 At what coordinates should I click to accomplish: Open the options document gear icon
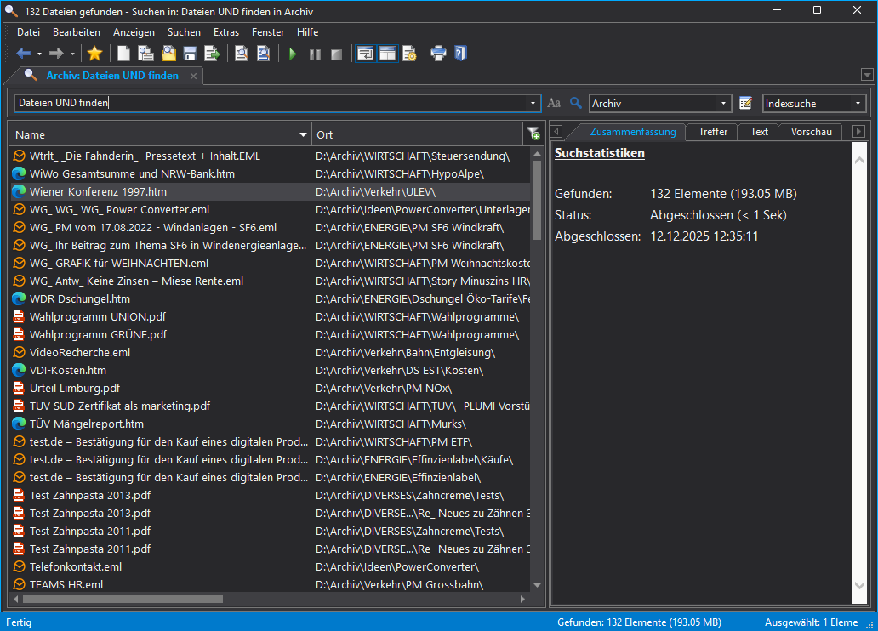(409, 54)
